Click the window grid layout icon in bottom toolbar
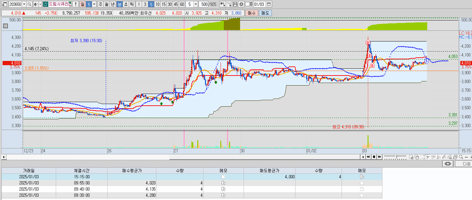Viewport: 472px width, 200px height. click(x=411, y=157)
